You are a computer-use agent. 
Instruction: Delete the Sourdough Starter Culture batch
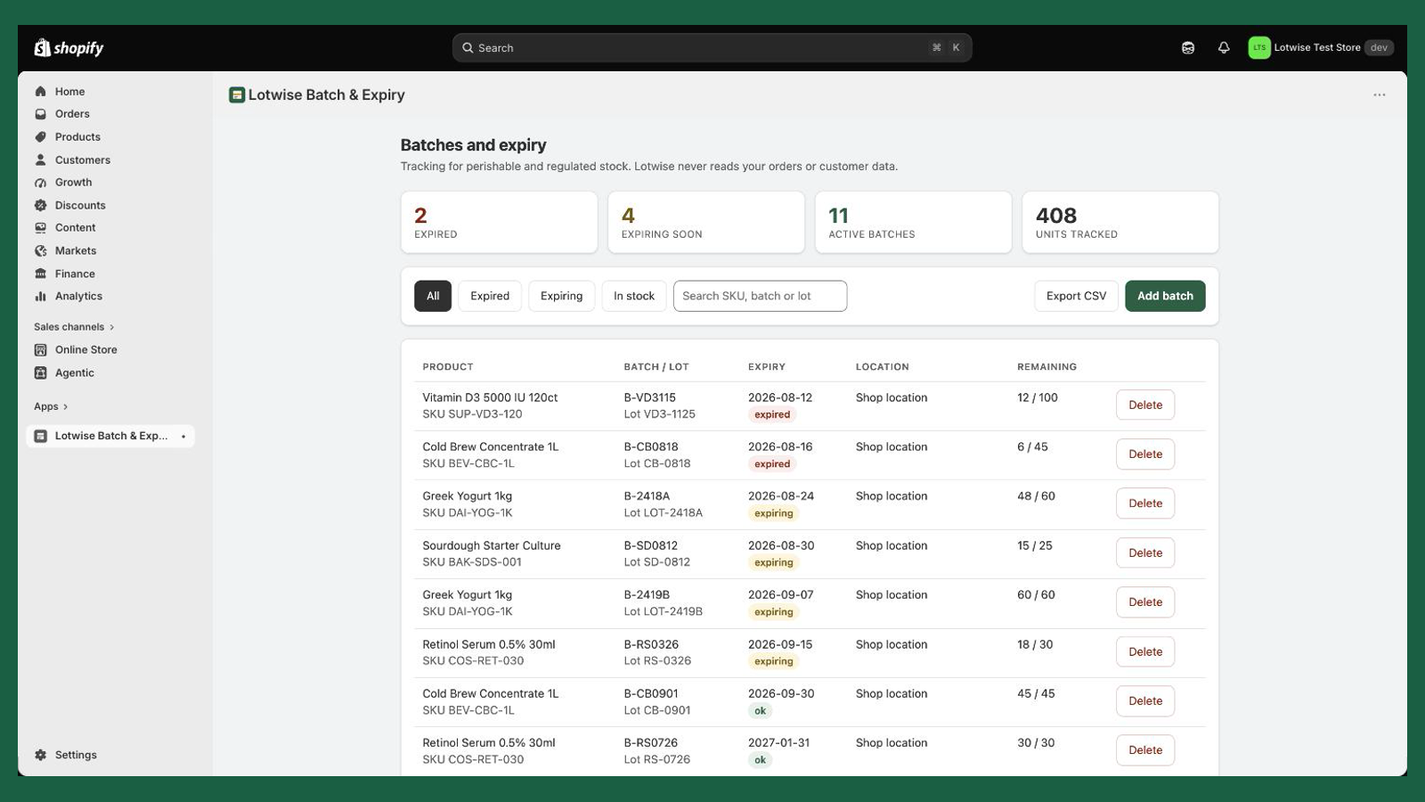(x=1145, y=553)
